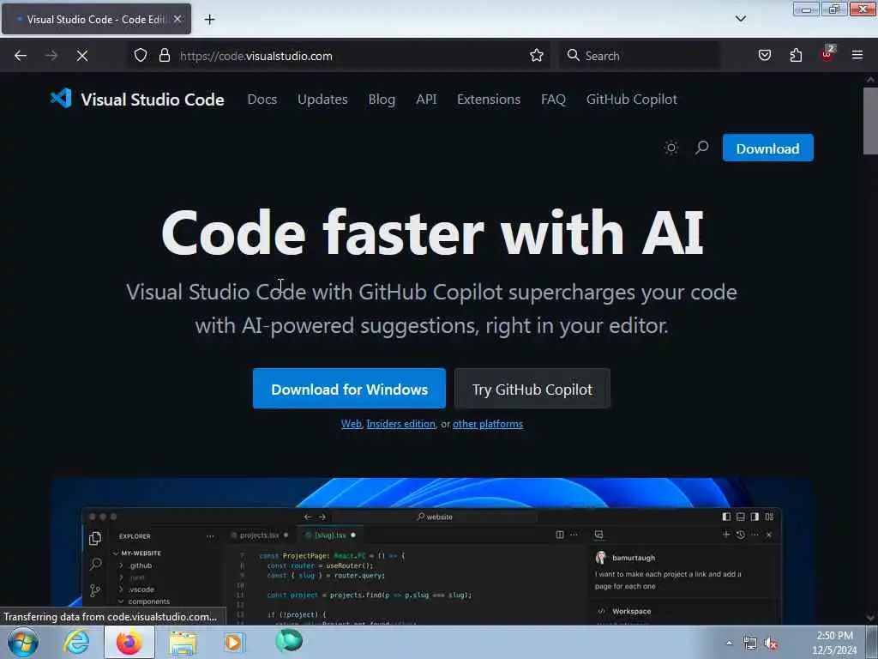Show hidden tray icons arrow
This screenshot has height=659, width=878.
[x=729, y=643]
